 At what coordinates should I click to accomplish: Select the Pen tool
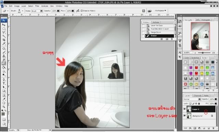pyautogui.click(x=4, y=80)
